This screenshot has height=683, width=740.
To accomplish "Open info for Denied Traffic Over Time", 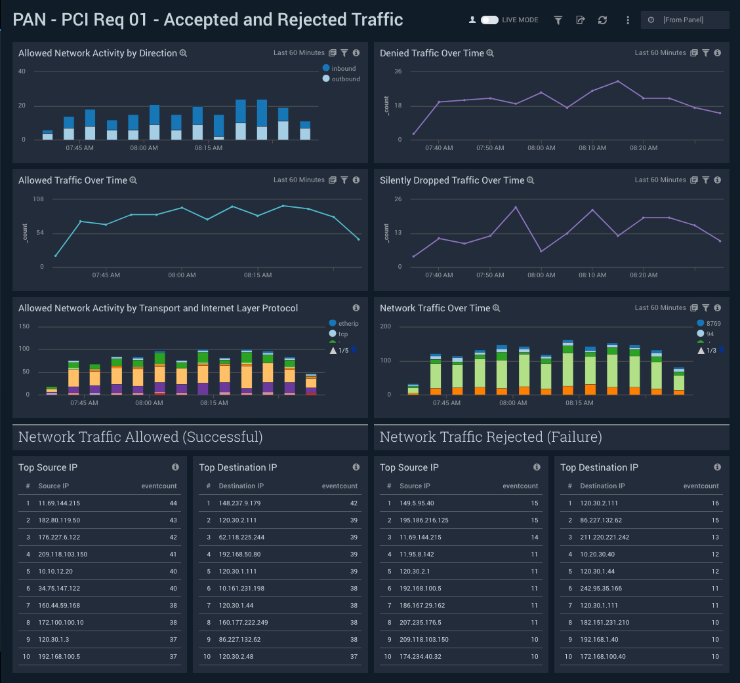I will click(717, 53).
